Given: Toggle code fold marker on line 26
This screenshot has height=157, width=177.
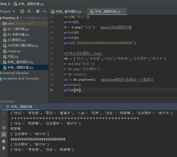Looking at the screenshot, I should click(63, 64).
